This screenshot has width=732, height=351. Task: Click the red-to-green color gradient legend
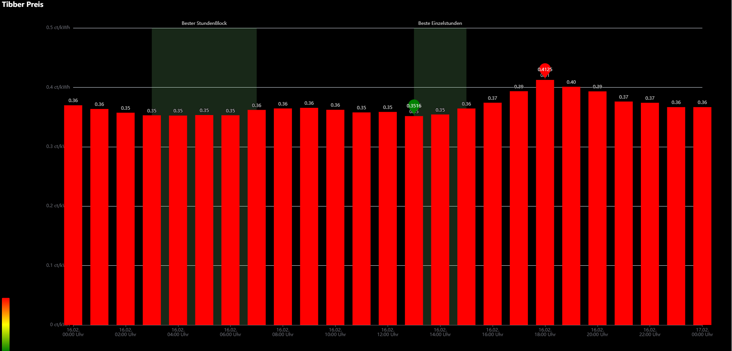(6, 324)
